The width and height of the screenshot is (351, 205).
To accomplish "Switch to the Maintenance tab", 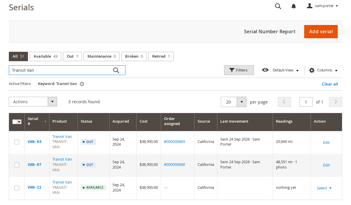I will [x=101, y=56].
